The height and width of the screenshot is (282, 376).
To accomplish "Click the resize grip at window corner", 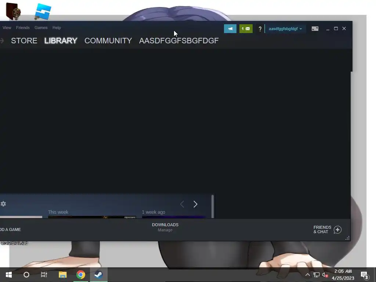I will click(347, 238).
